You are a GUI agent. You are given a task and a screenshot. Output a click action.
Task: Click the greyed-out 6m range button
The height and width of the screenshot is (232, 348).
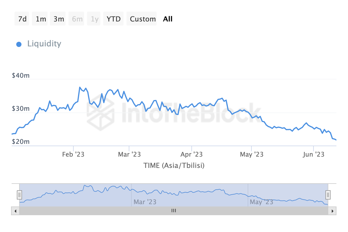(77, 19)
